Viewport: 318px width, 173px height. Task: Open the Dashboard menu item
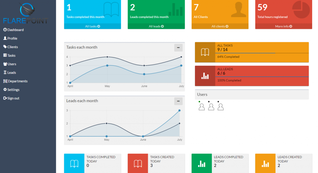pyautogui.click(x=15, y=30)
